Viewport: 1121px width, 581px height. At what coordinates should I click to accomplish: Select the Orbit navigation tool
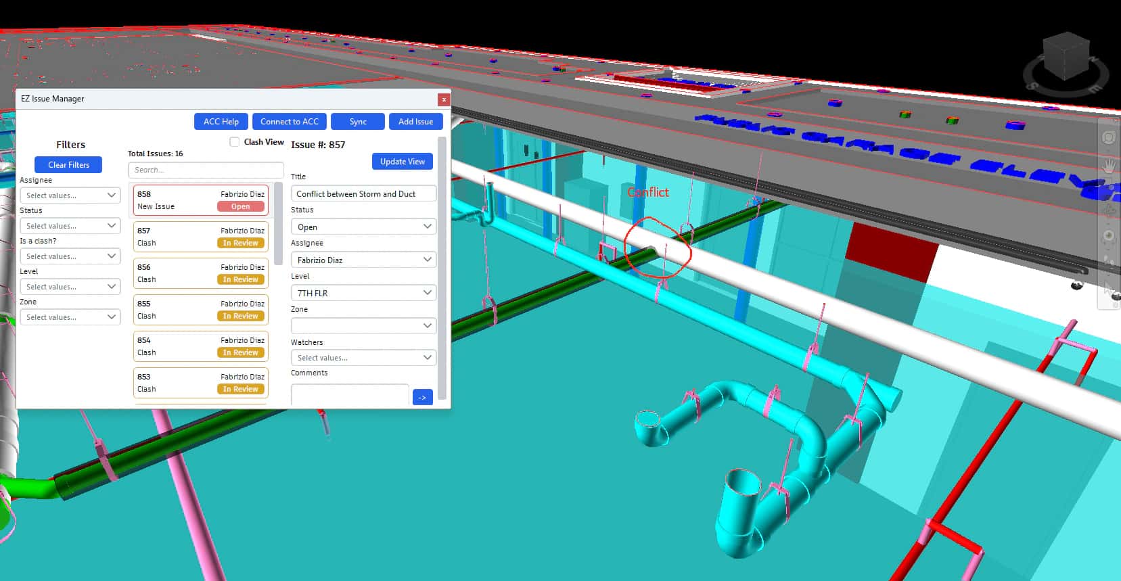1109,210
